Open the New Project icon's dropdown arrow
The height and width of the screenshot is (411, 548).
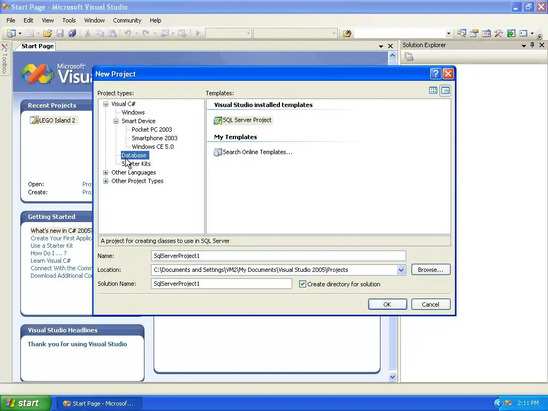(x=20, y=33)
